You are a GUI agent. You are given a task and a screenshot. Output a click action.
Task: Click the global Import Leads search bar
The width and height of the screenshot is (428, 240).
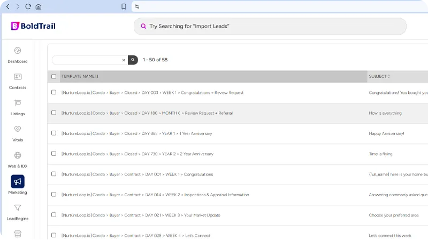[270, 26]
